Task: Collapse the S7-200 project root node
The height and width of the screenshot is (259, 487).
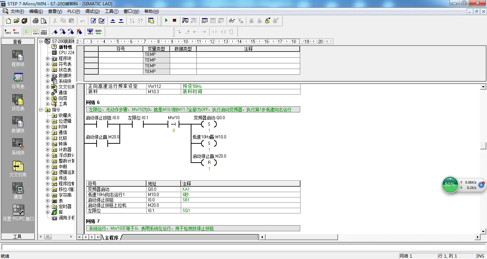Action: pos(41,41)
